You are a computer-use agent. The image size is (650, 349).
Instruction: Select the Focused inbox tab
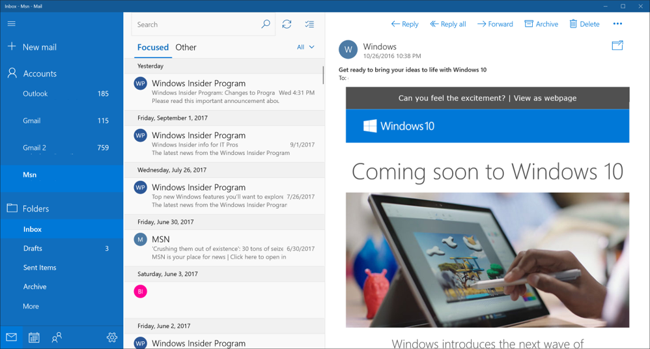(152, 48)
